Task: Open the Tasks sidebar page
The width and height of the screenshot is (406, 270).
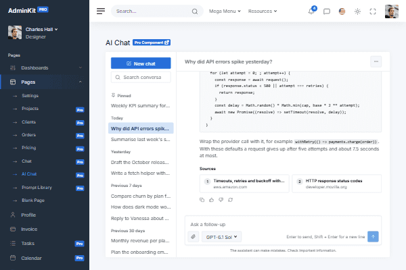Action: 28,244
